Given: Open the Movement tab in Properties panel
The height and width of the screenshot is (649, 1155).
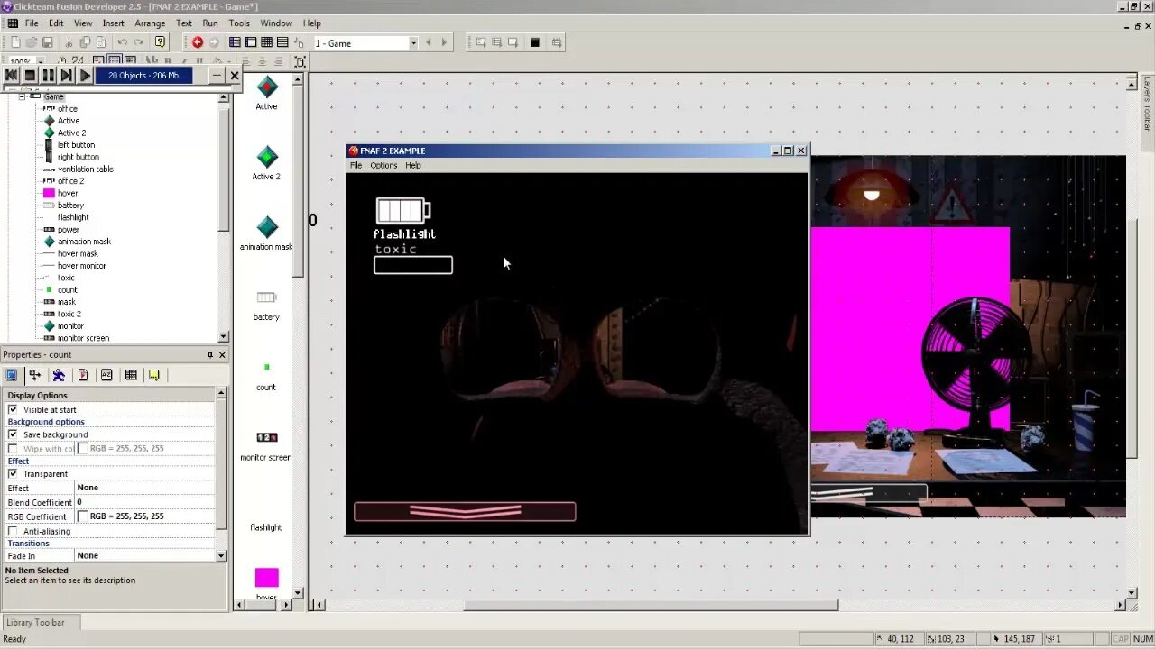Looking at the screenshot, I should coord(59,375).
